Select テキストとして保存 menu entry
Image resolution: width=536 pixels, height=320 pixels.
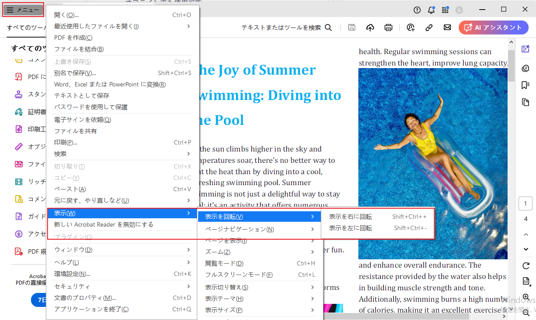pyautogui.click(x=123, y=96)
